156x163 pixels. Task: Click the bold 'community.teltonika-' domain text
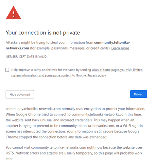point(112,42)
